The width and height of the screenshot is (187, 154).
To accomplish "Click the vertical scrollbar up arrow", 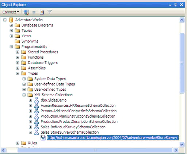I will click(182, 20).
